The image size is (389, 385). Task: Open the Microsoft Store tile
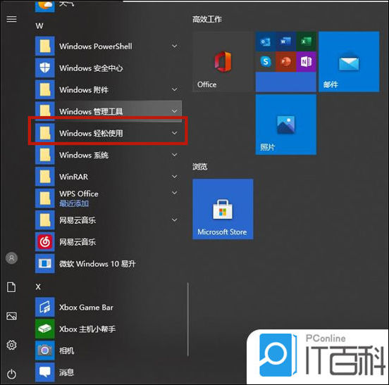coord(223,209)
